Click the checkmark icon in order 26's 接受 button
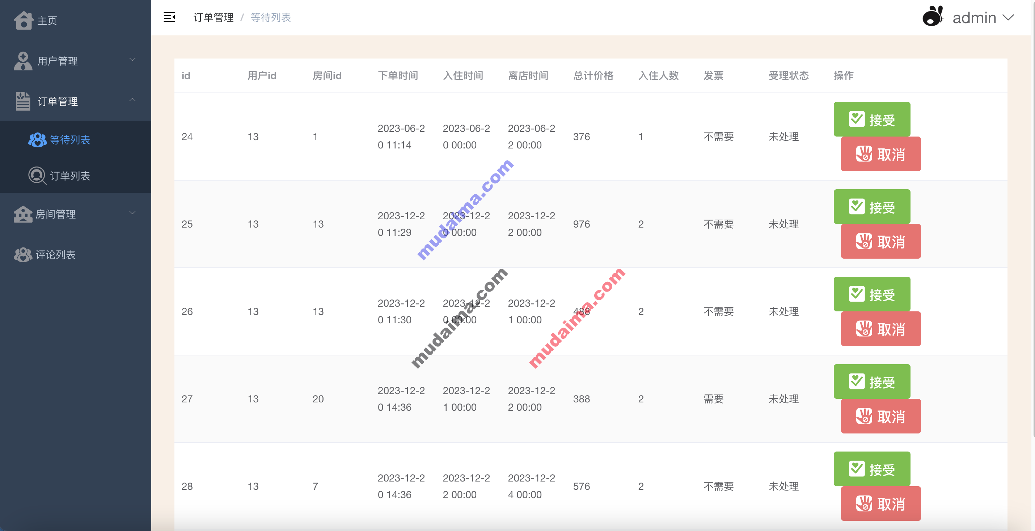The image size is (1035, 531). (857, 294)
